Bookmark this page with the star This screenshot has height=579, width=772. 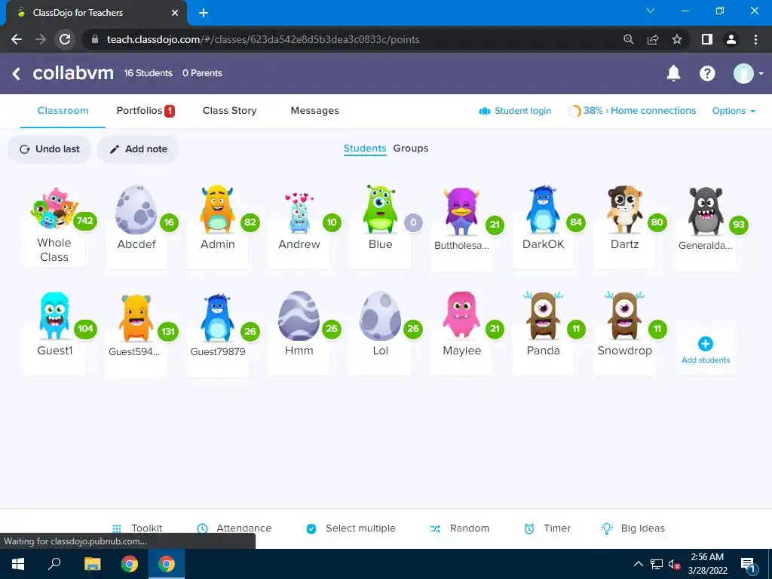677,39
